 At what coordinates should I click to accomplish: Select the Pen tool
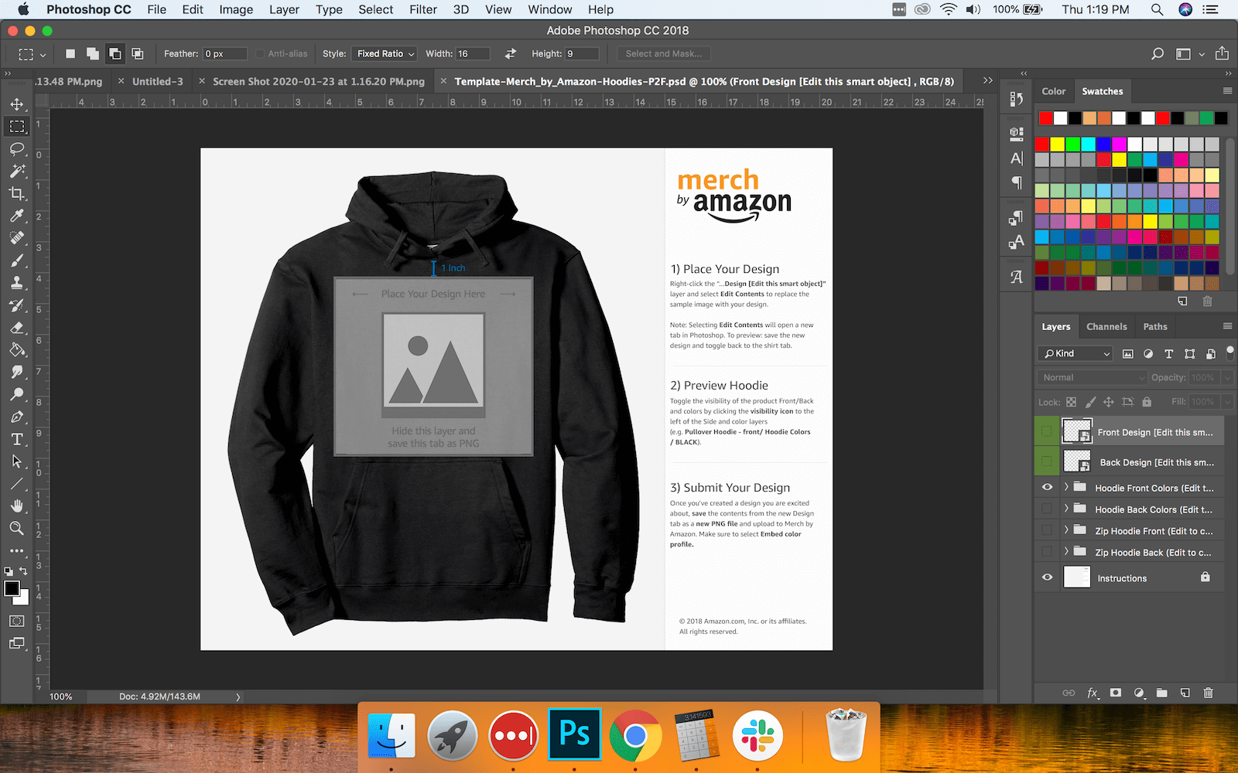coord(17,417)
